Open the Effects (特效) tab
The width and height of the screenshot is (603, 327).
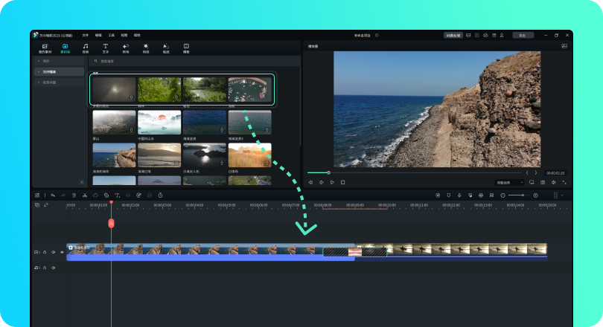[x=146, y=48]
